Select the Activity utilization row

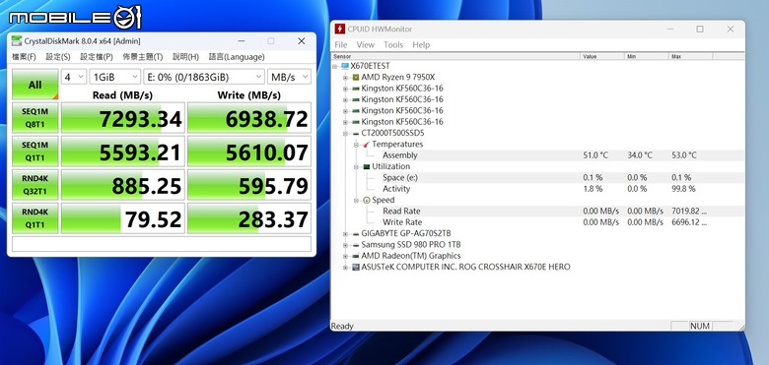click(x=538, y=189)
